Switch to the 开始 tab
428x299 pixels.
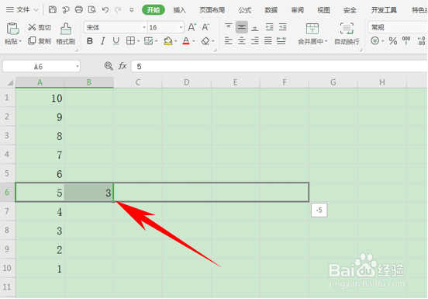tap(154, 10)
